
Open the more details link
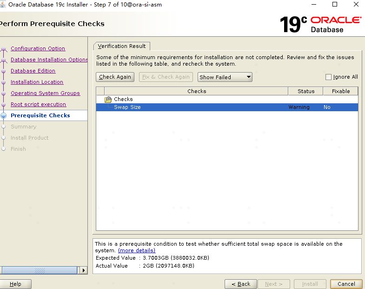(137, 250)
